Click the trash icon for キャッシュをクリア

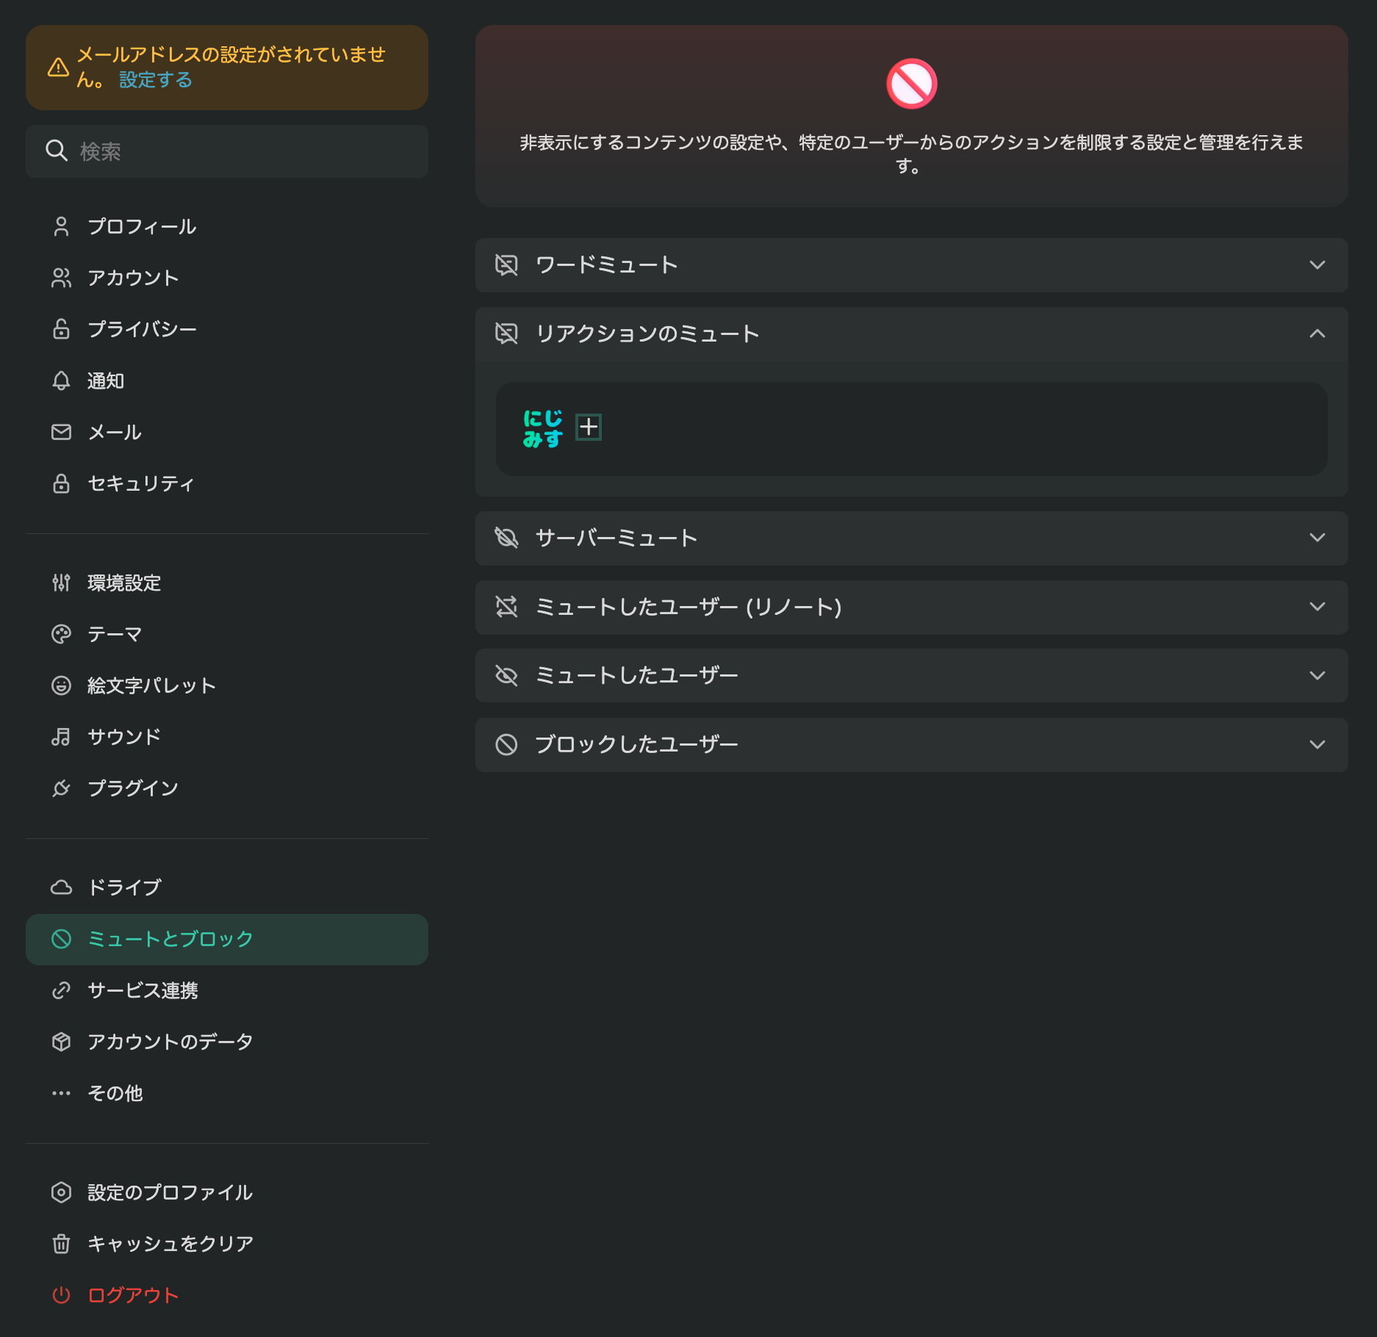coord(61,1244)
